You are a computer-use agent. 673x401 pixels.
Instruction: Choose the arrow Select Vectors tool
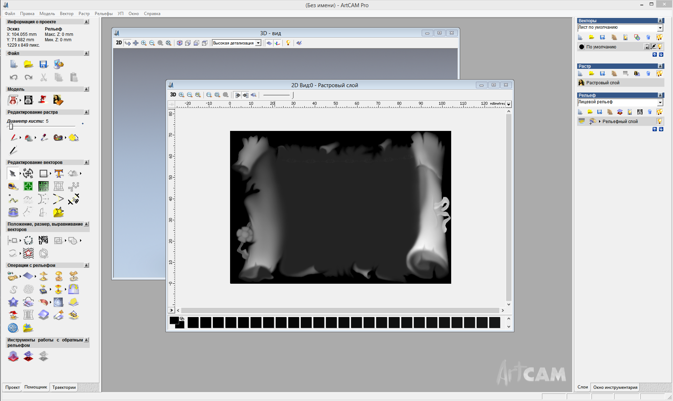coord(13,174)
